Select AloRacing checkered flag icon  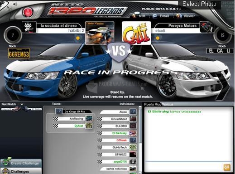click(56, 119)
